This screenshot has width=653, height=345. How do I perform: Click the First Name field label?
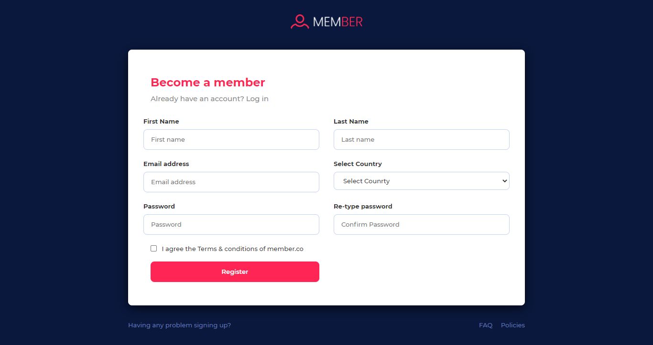161,121
